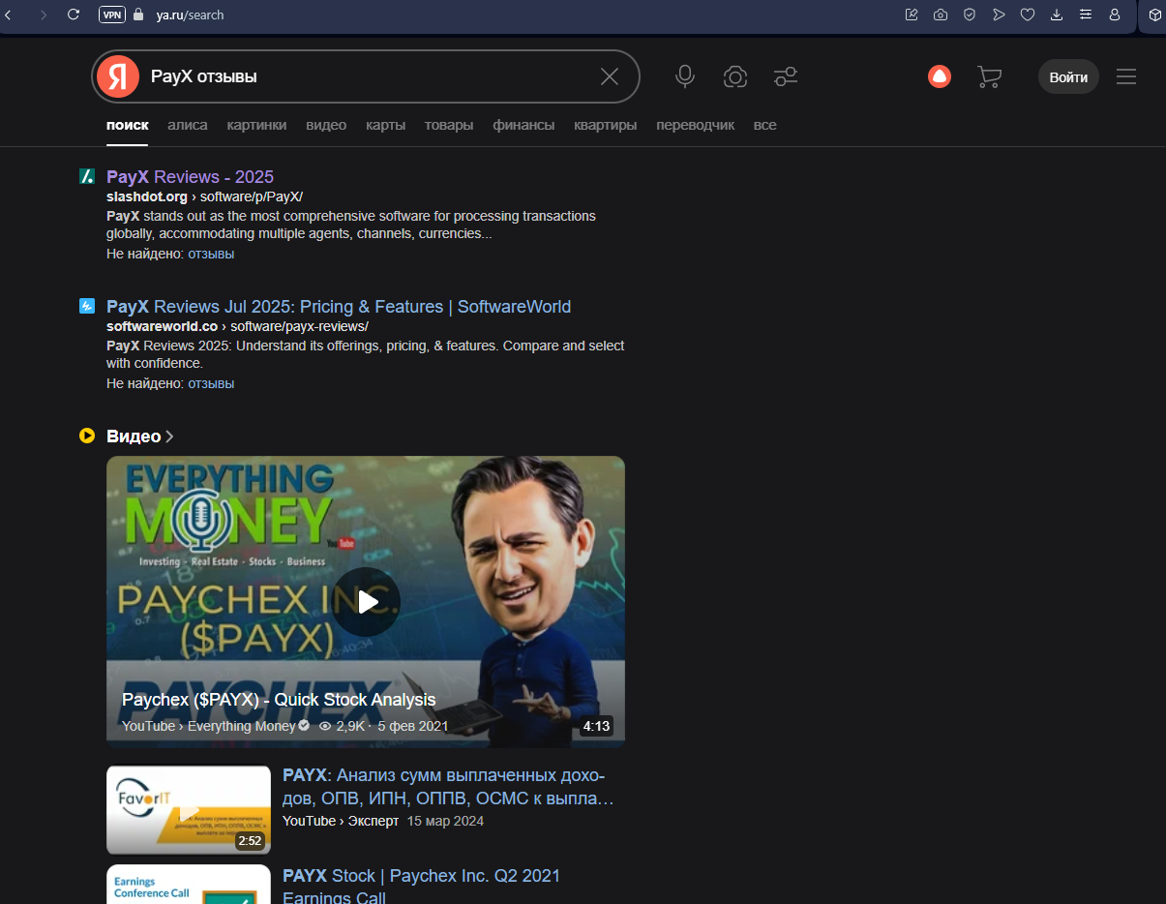Open the shopping cart icon
The height and width of the screenshot is (904, 1166).
(x=989, y=76)
